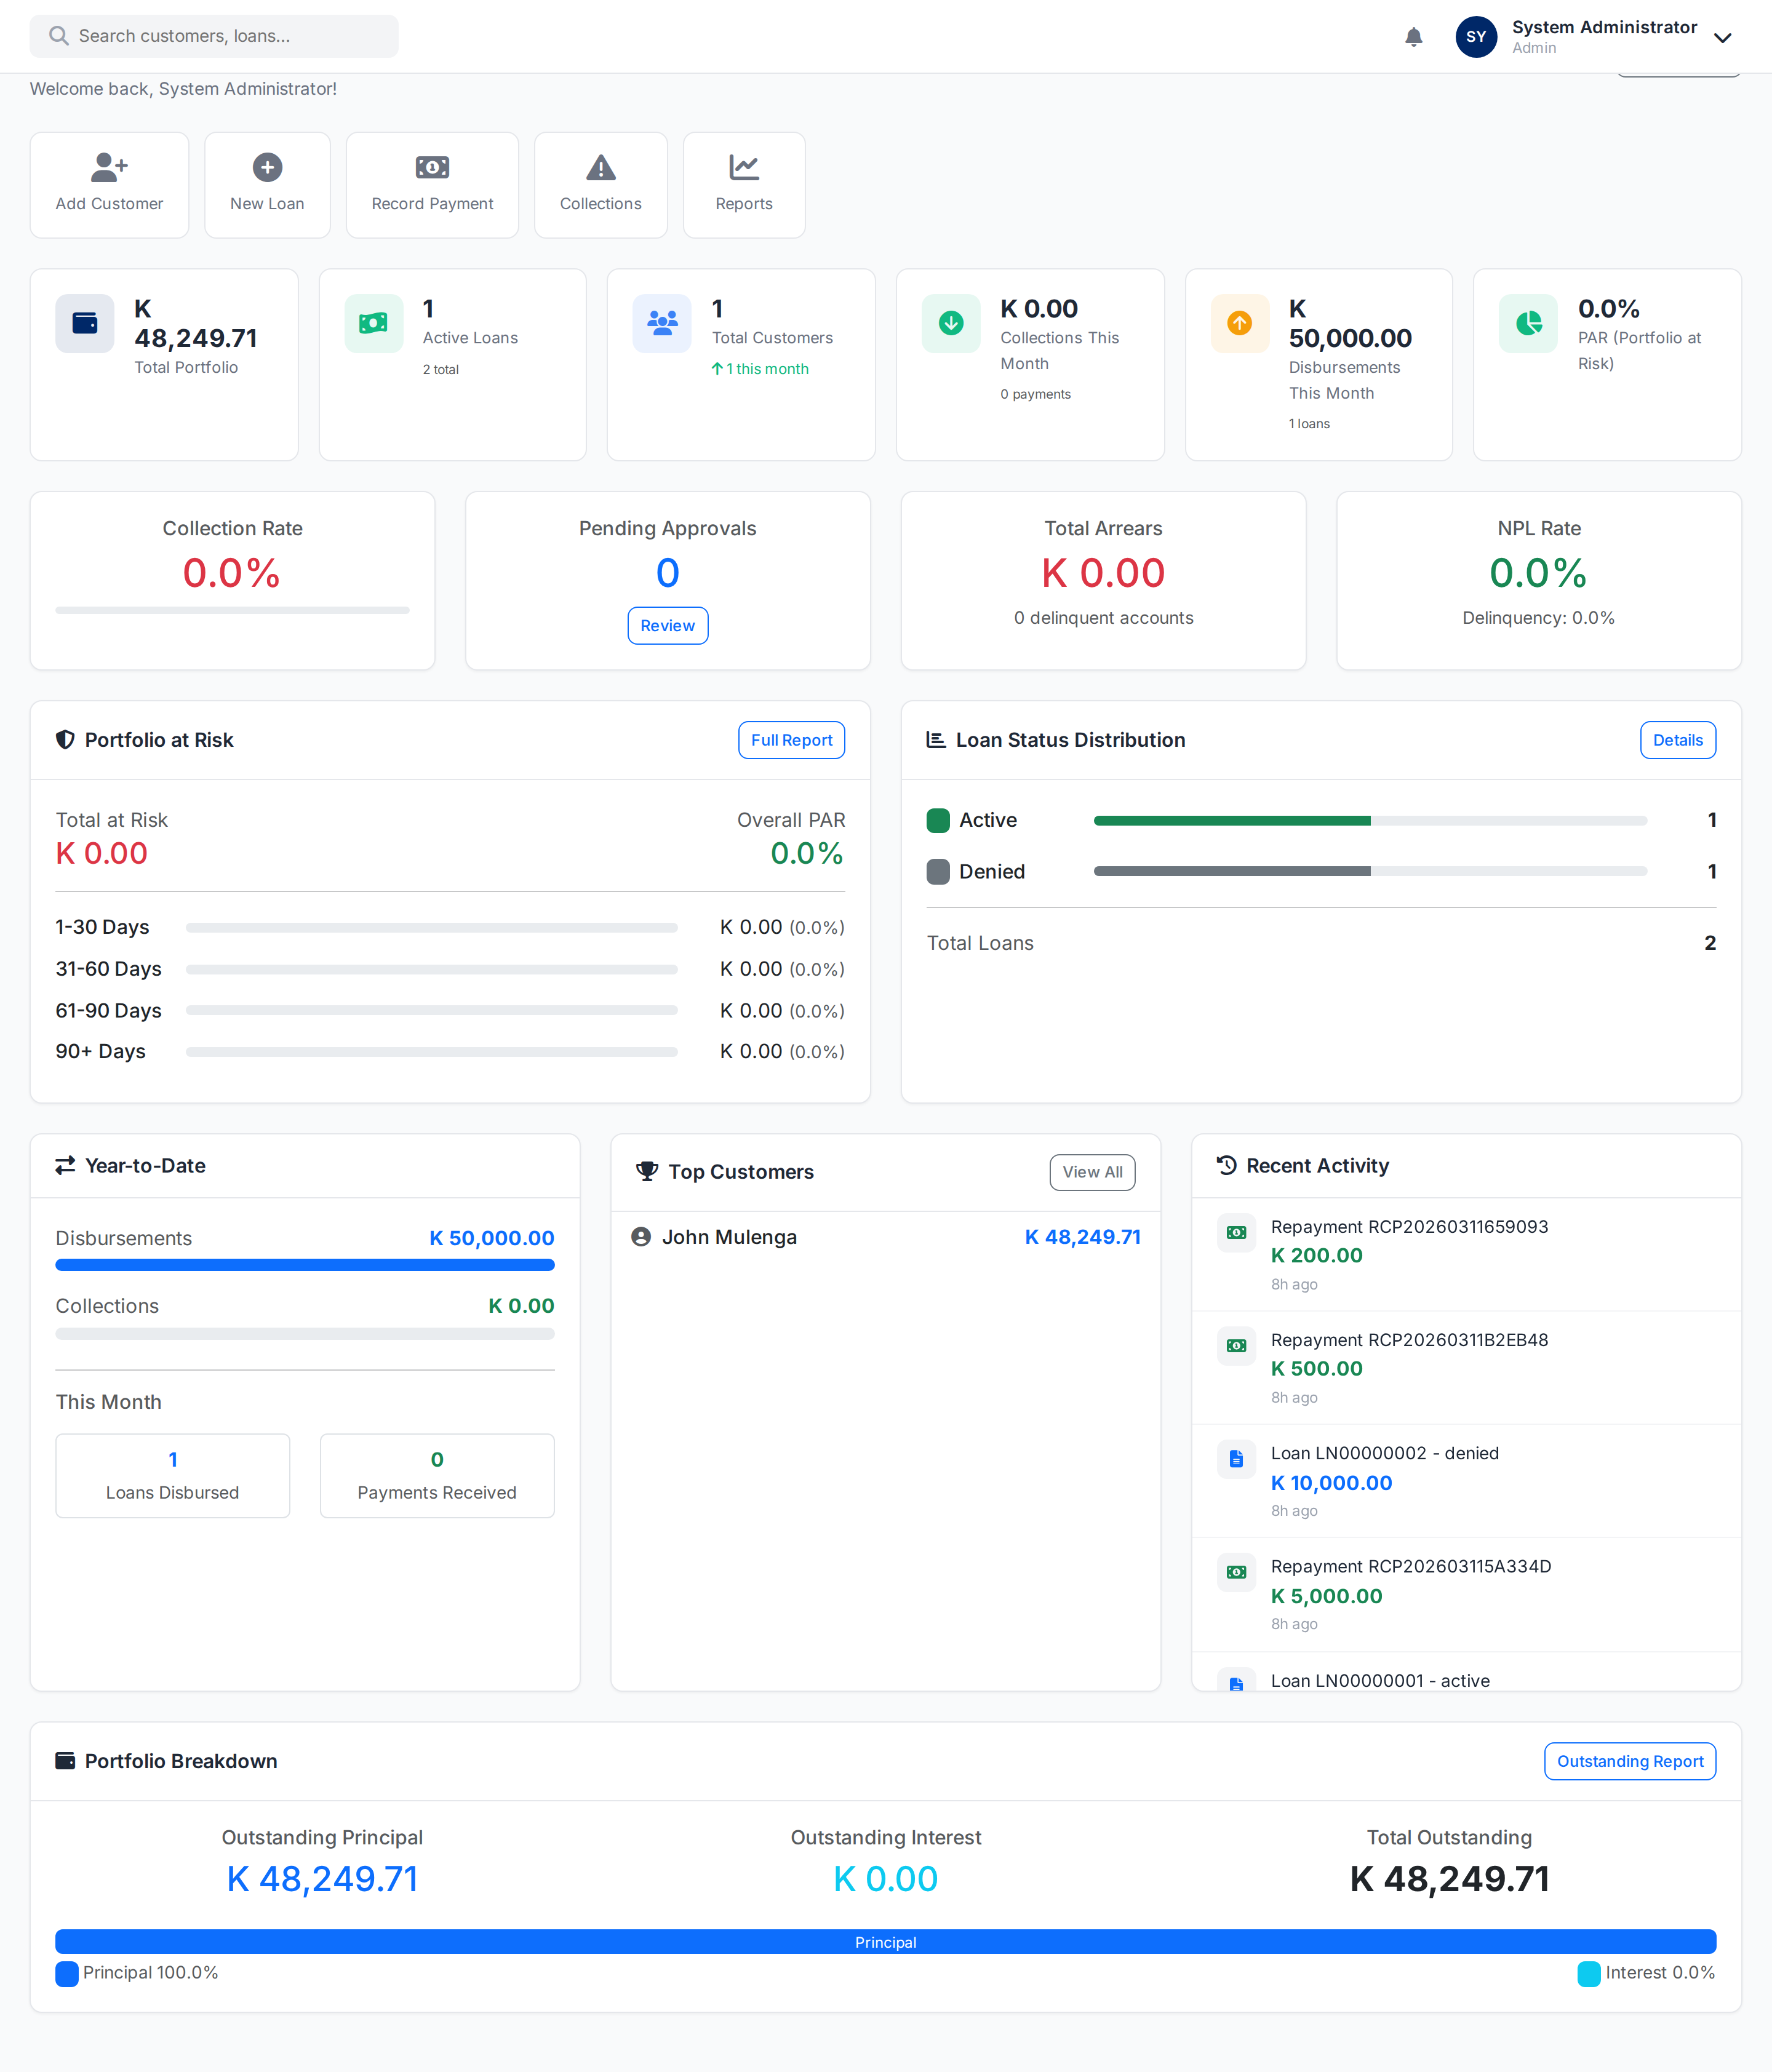Image resolution: width=1772 pixels, height=2072 pixels.
Task: Open Reports using the chart icon
Action: pos(744,166)
